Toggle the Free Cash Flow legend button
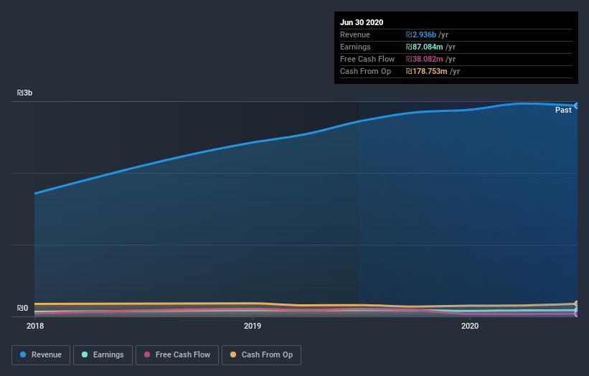 177,355
